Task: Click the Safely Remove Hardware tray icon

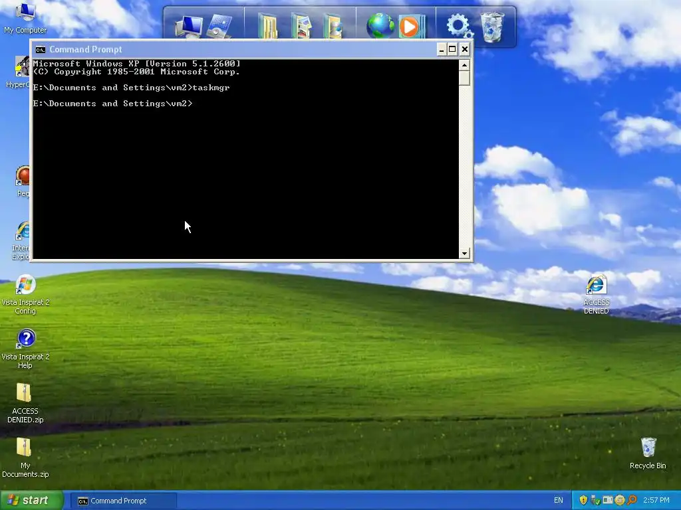Action: point(595,500)
